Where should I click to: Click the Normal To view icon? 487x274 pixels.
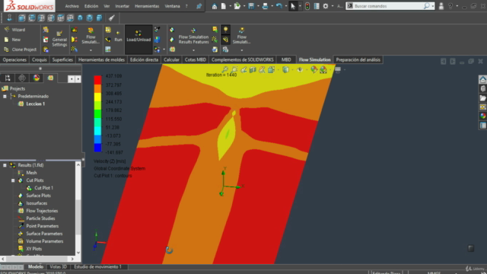(9, 18)
